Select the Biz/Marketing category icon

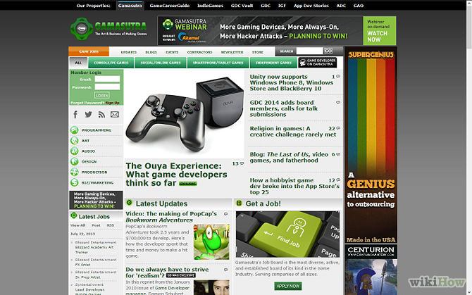click(75, 182)
